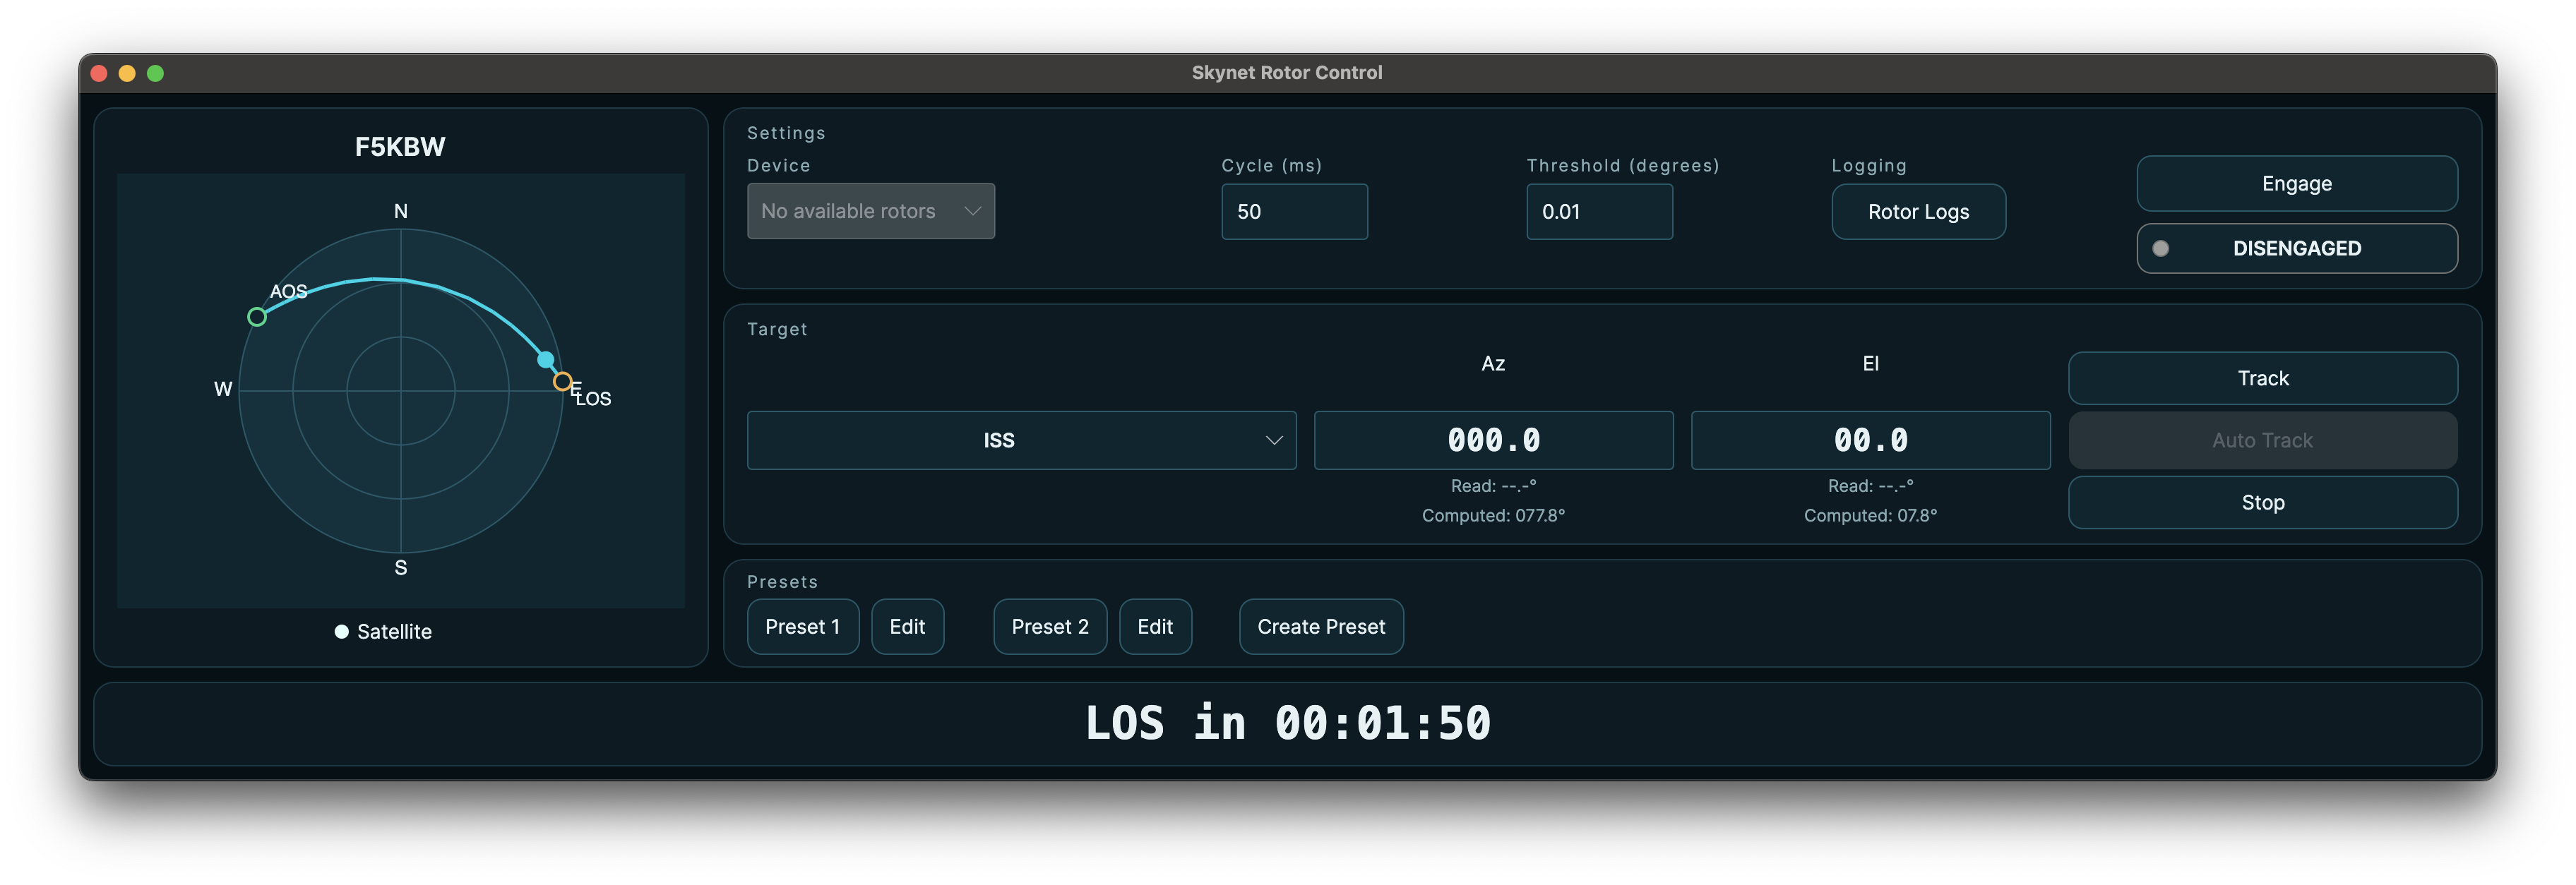Click the El Read: --.-° text
Image resolution: width=2576 pixels, height=885 pixels.
tap(1870, 486)
